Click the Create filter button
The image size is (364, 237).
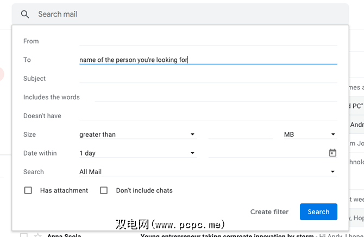(x=269, y=212)
